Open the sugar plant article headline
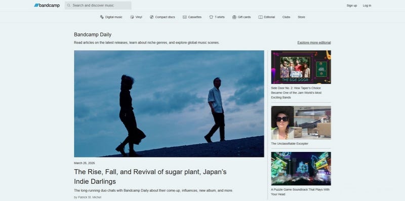Viewport: 405px width, 201px height. coord(150,177)
